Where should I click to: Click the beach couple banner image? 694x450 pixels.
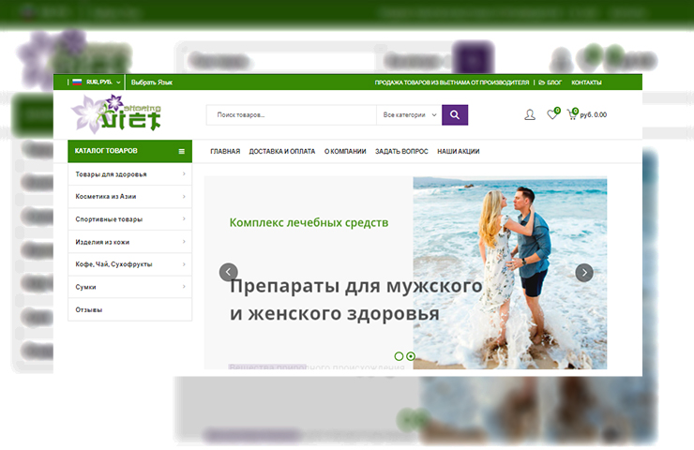coord(510,273)
